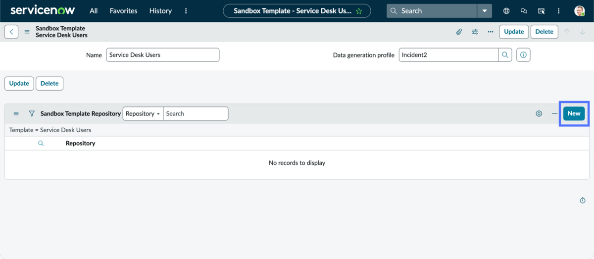
Task: Favorite the page with star icon
Action: pyautogui.click(x=359, y=11)
